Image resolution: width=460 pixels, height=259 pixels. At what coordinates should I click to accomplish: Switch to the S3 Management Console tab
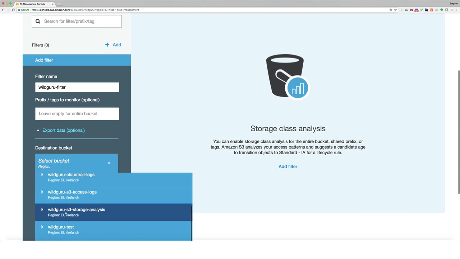point(34,4)
